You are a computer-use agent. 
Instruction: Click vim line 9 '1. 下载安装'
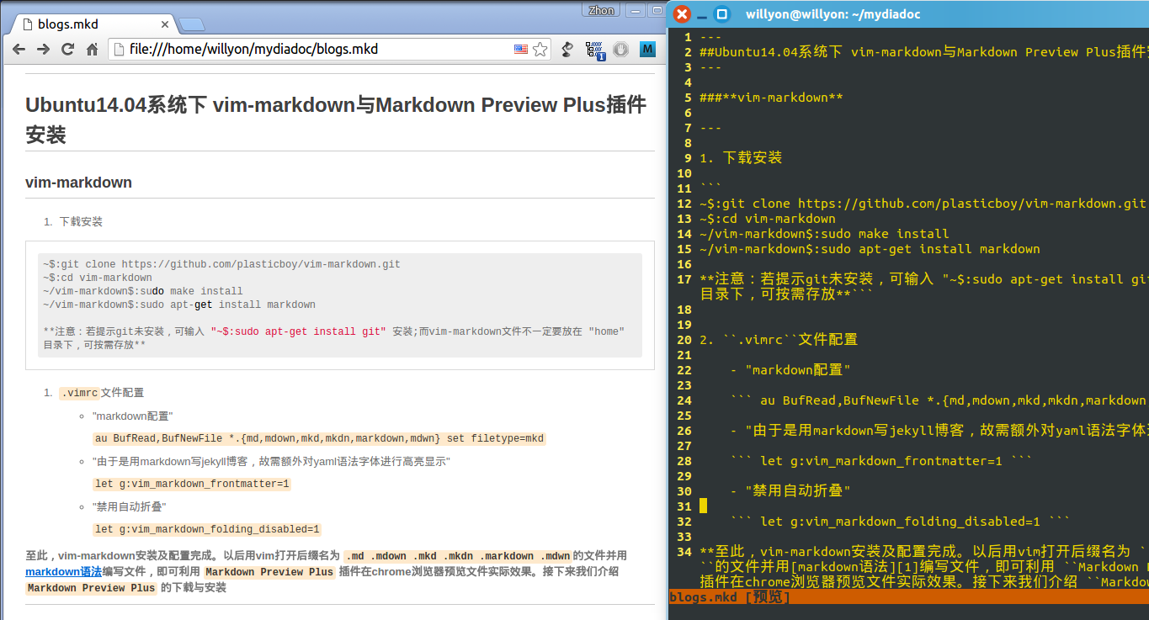741,158
